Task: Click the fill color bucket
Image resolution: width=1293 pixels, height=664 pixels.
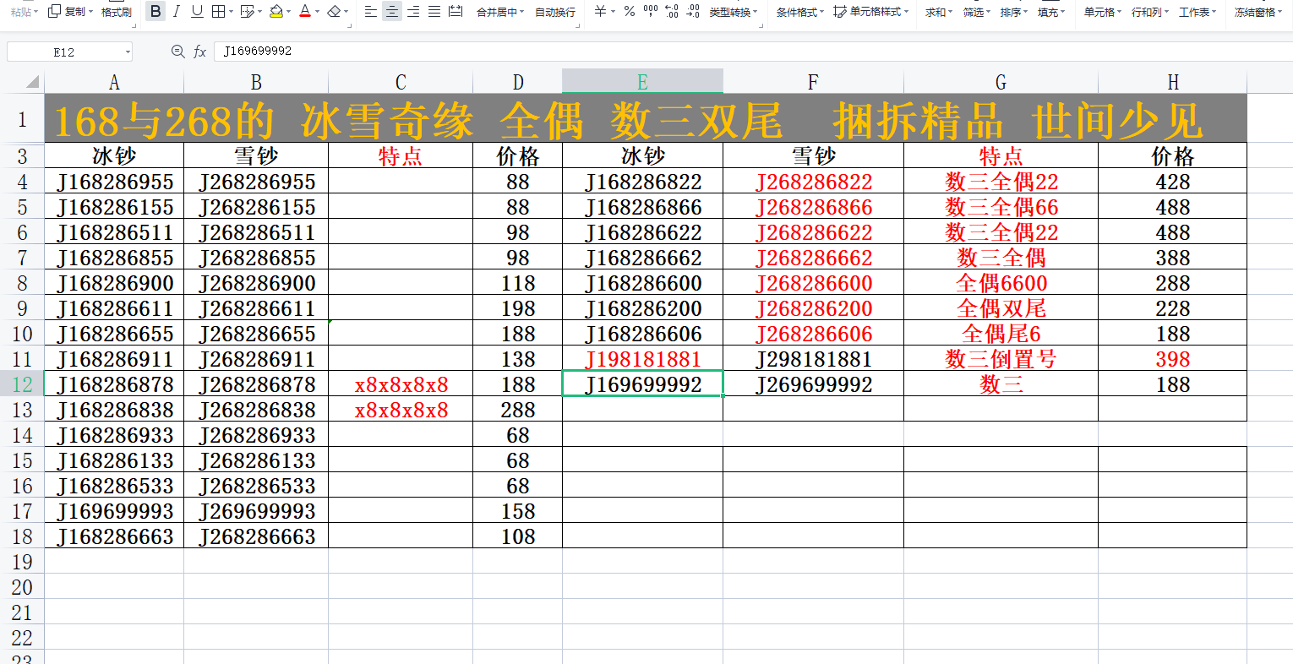Action: [x=276, y=12]
